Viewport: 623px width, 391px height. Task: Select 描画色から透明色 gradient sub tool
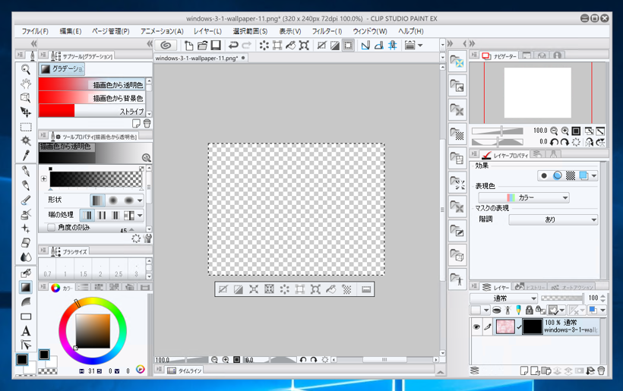[92, 84]
